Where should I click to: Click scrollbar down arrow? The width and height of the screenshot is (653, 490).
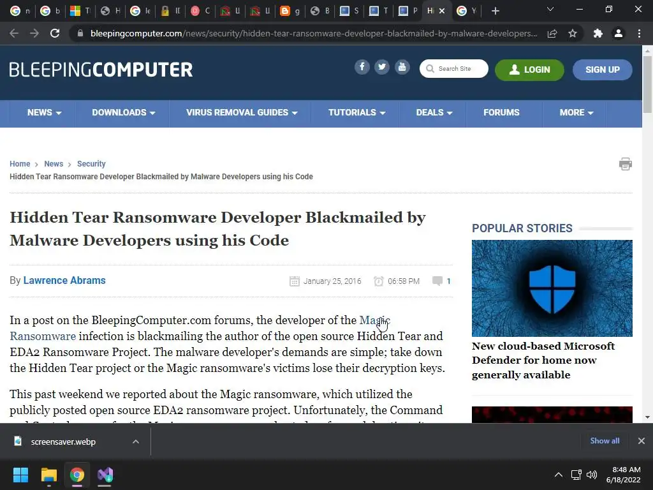647,417
